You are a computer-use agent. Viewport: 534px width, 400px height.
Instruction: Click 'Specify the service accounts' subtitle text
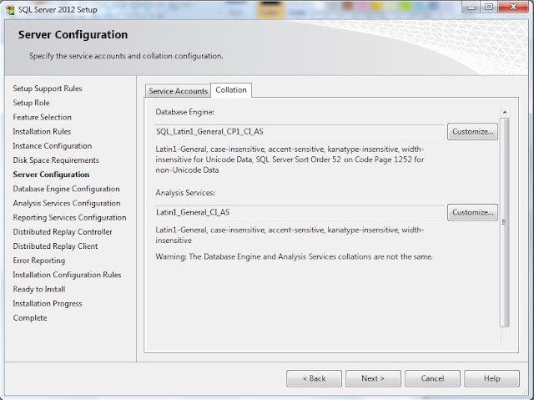pyautogui.click(x=126, y=56)
